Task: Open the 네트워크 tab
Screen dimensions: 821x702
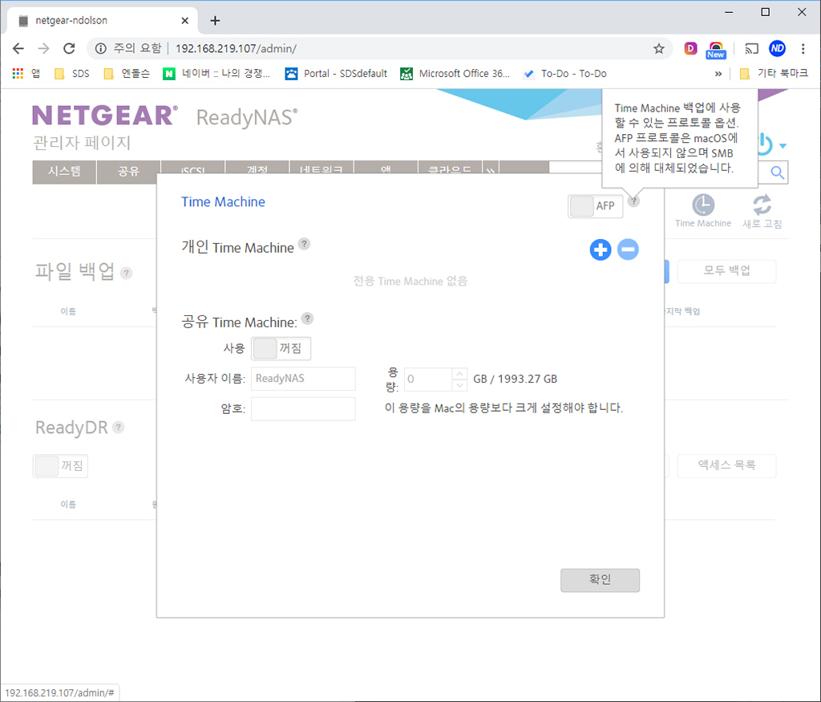Action: tap(322, 168)
